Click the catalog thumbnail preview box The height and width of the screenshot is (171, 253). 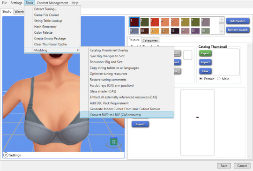click(x=226, y=62)
